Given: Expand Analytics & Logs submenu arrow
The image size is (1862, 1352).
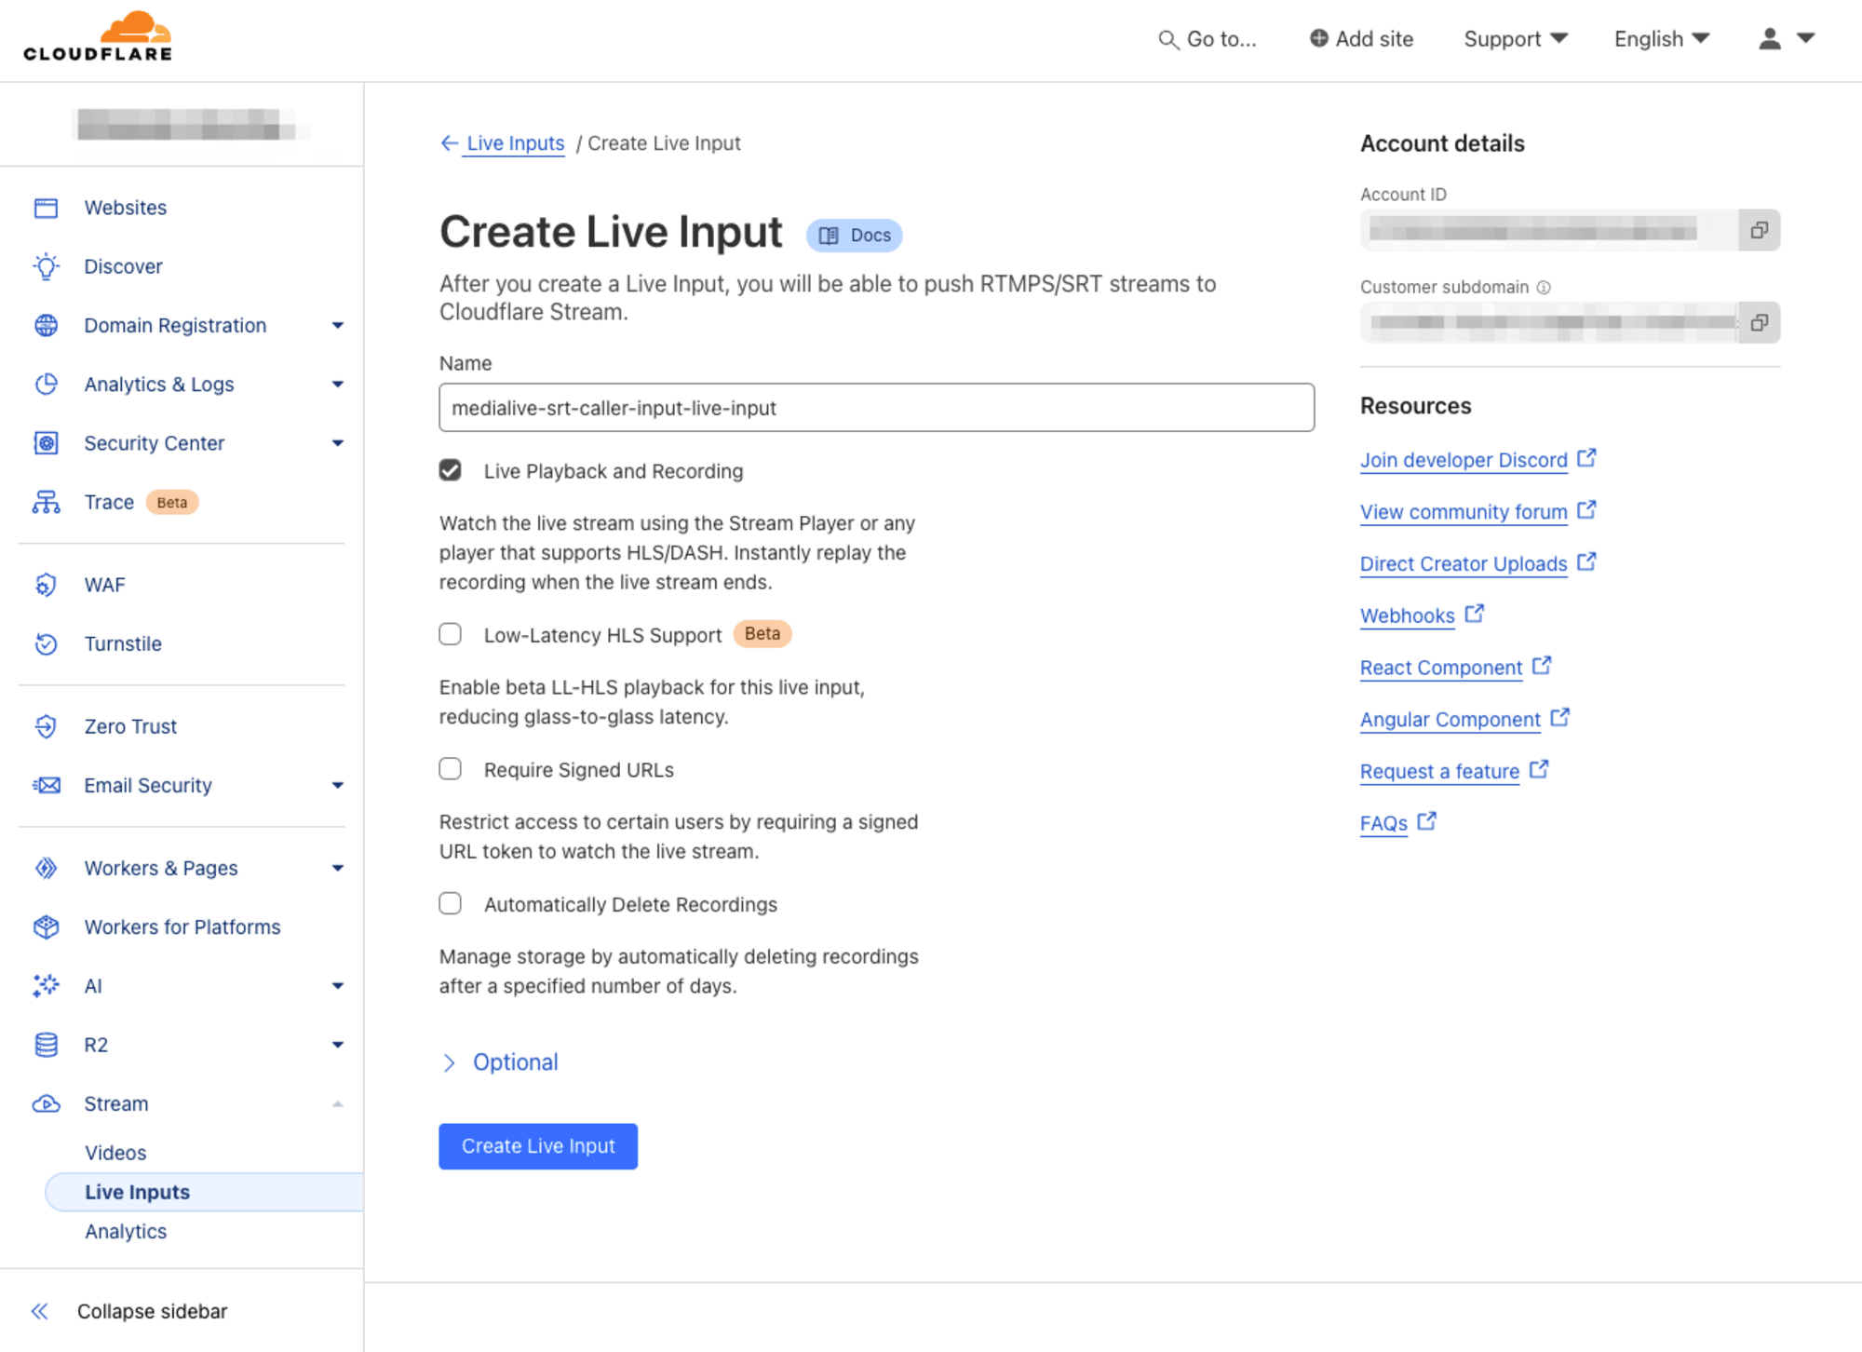Looking at the screenshot, I should coord(338,384).
